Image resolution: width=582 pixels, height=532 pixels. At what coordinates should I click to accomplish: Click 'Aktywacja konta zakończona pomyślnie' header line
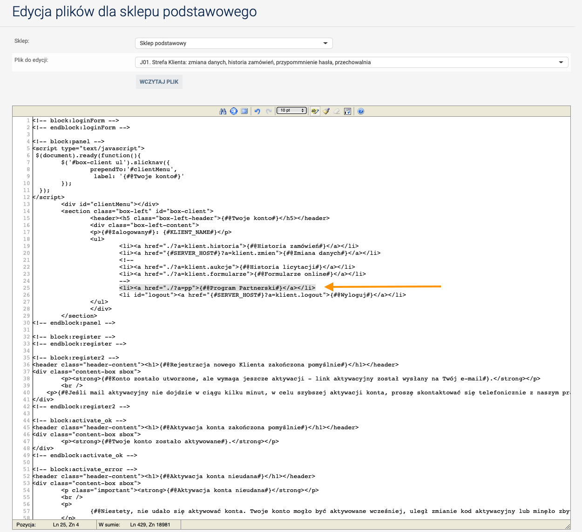196,427
